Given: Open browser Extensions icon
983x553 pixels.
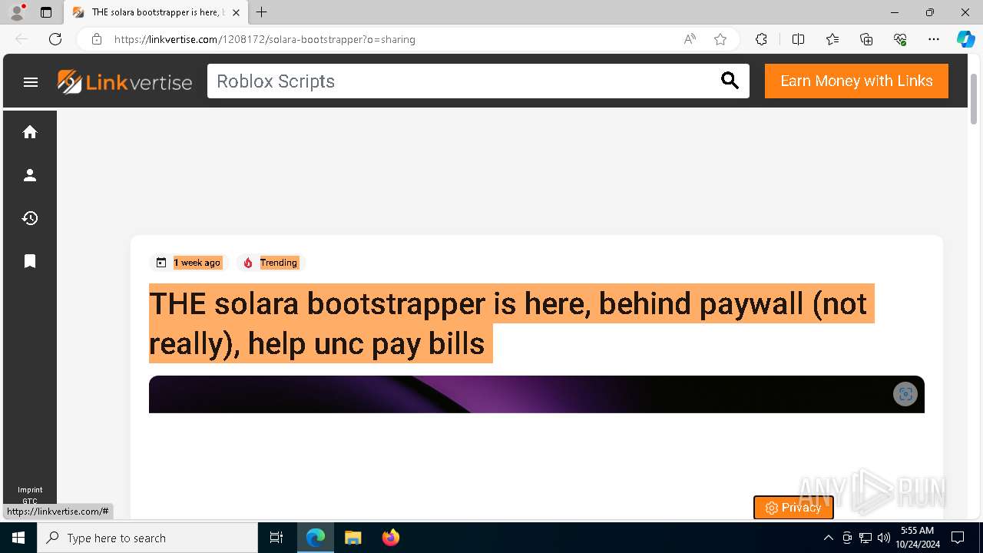Looking at the screenshot, I should (761, 39).
